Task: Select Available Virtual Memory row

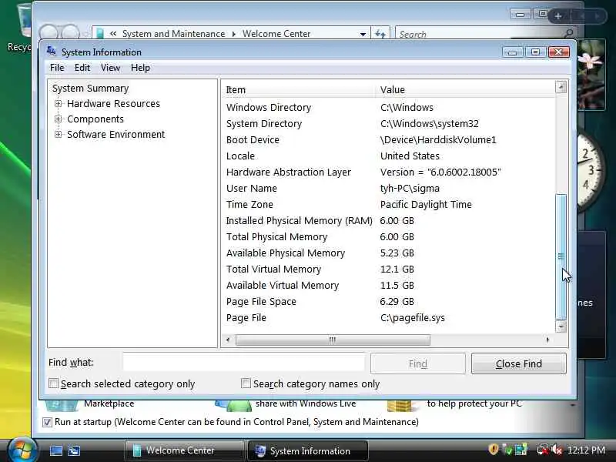Action: tap(388, 285)
